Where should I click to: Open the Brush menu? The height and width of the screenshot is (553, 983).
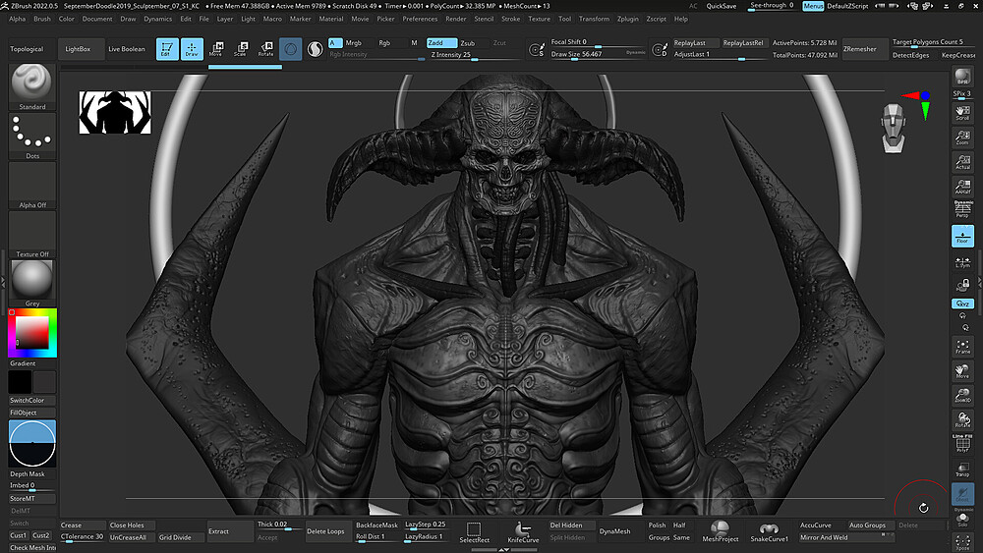42,19
